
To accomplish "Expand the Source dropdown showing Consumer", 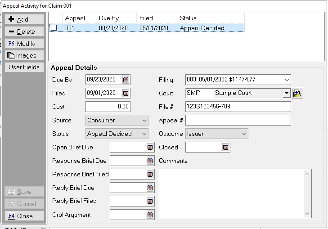I will coord(144,121).
